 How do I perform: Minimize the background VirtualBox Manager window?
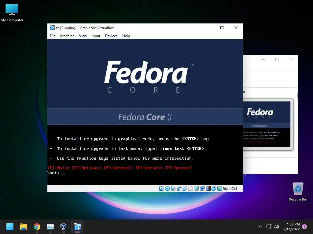(x=263, y=59)
